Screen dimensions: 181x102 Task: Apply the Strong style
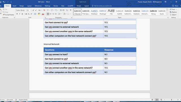point(153,12)
